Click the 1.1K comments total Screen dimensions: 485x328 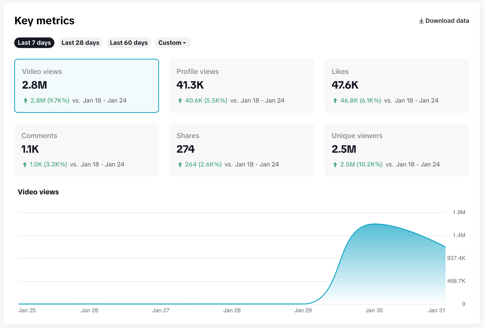coord(30,149)
